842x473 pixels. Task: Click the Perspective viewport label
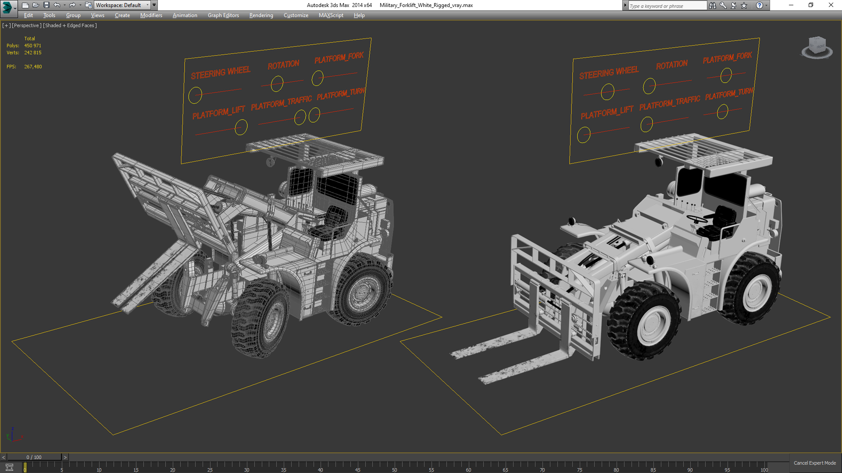point(26,25)
